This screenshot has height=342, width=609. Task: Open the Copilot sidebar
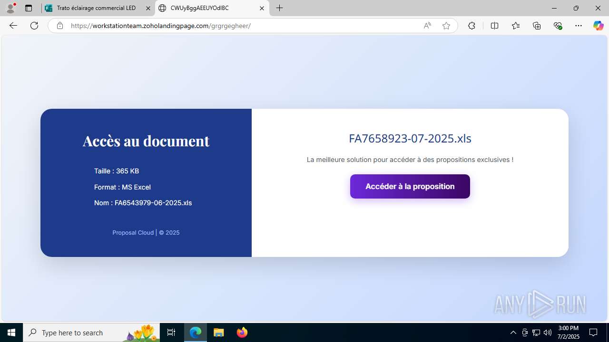[598, 26]
